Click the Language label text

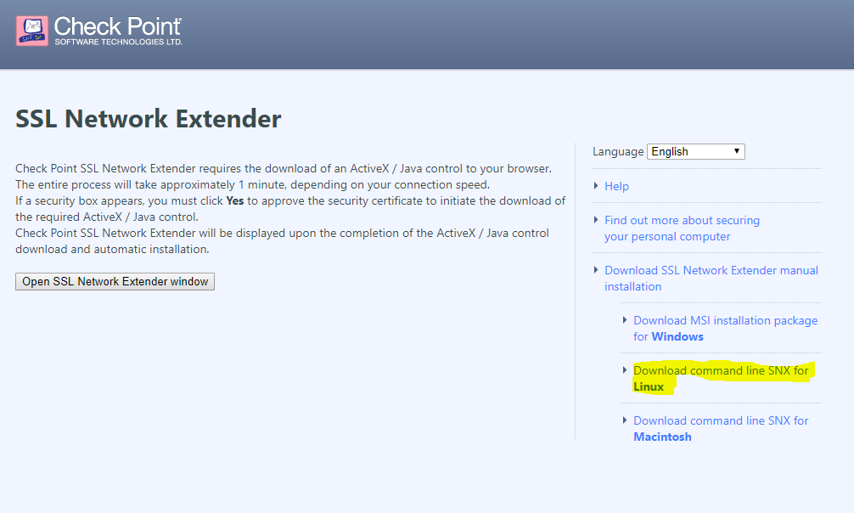(618, 151)
